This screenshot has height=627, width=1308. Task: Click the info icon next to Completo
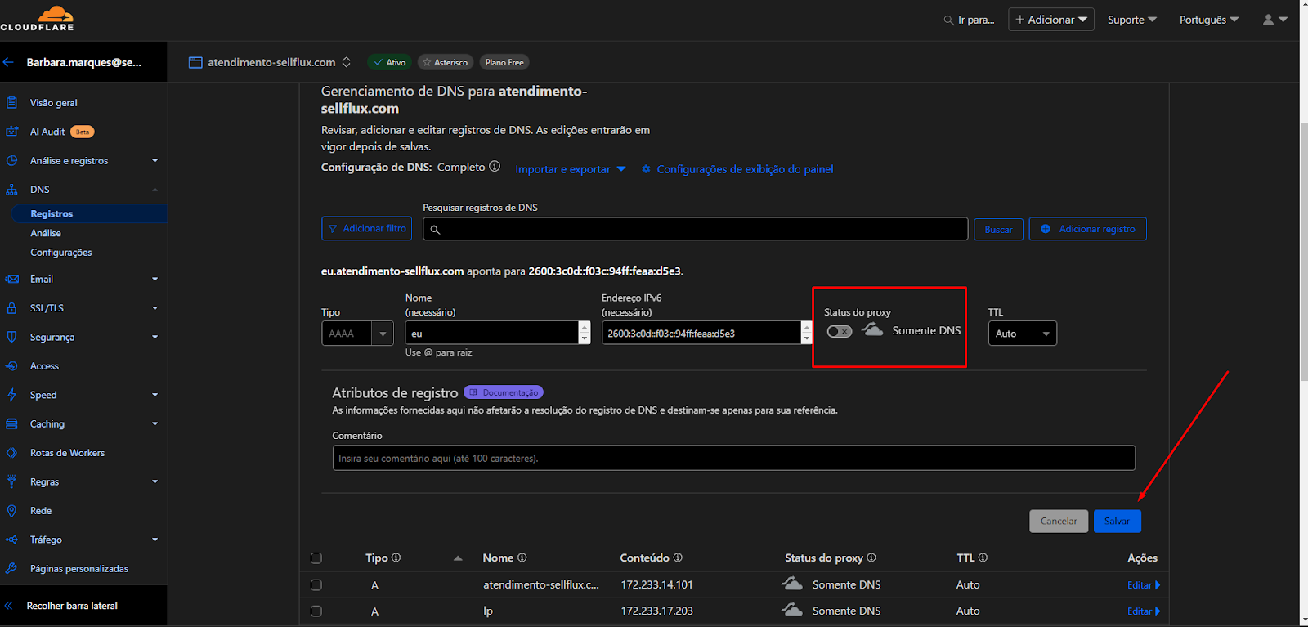coord(495,167)
